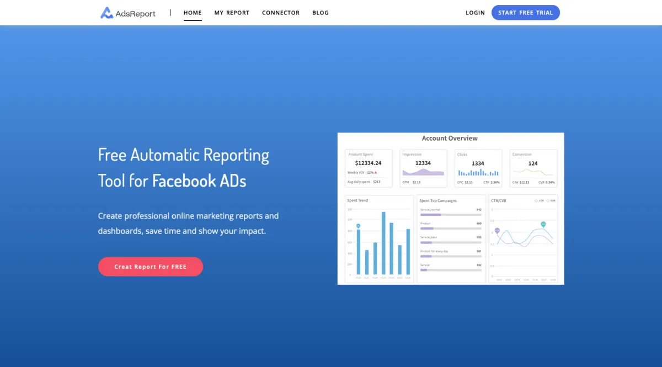Screen dimensions: 662x367
Task: Click the 'Product for every day' campaign row
Action: coord(451,253)
